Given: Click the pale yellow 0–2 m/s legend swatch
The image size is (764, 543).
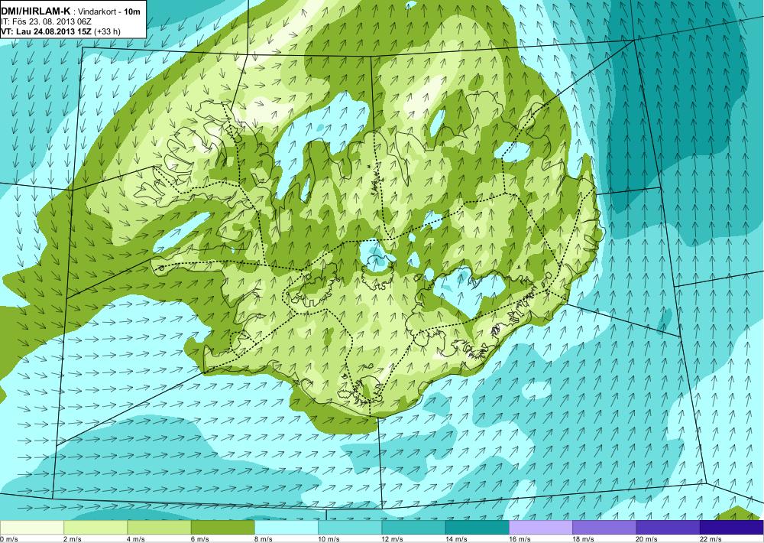Looking at the screenshot, I should [31, 528].
